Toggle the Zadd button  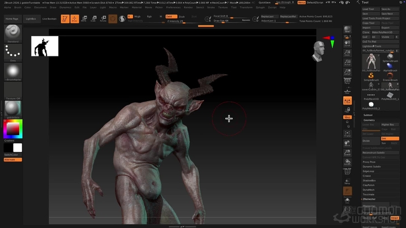point(171,16)
